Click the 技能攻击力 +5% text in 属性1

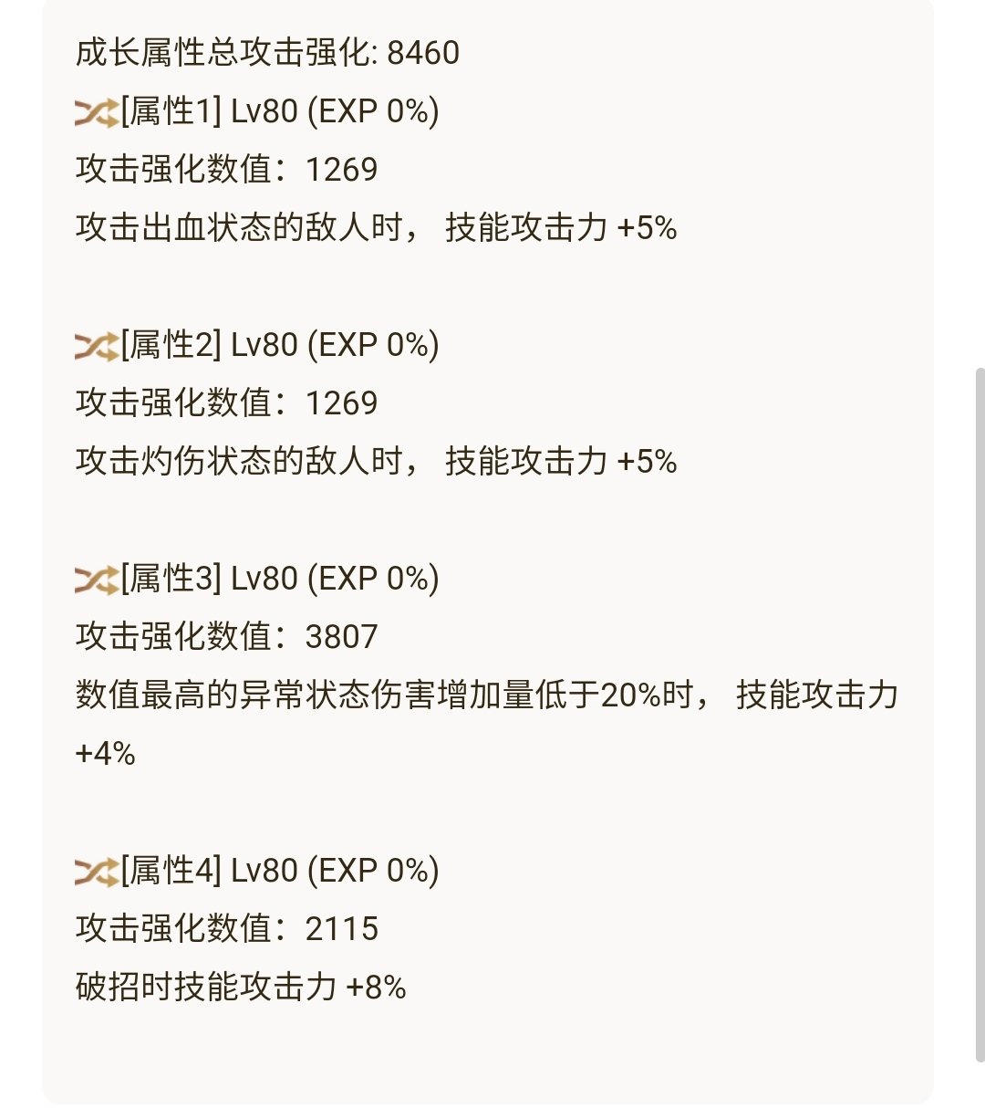pyautogui.click(x=561, y=228)
